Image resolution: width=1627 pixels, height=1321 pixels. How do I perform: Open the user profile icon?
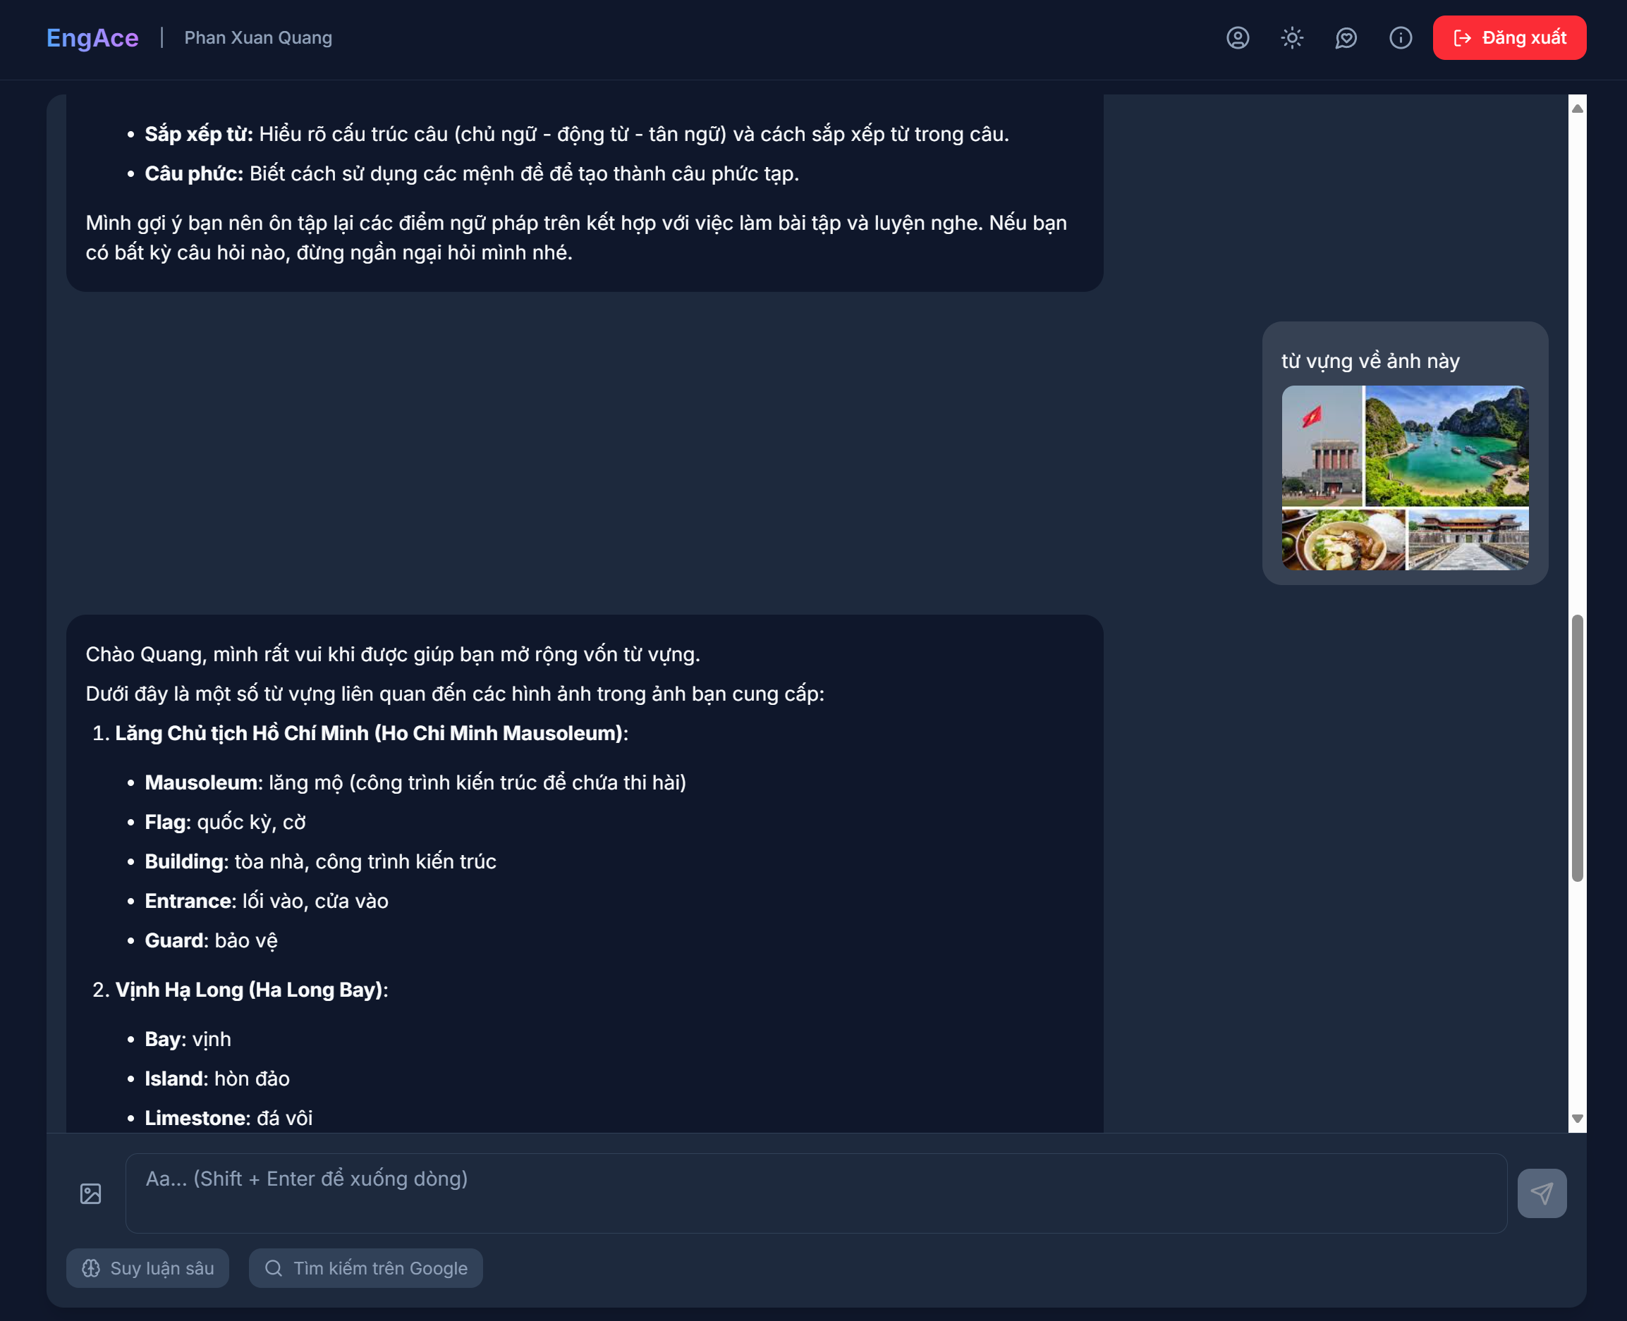tap(1238, 38)
